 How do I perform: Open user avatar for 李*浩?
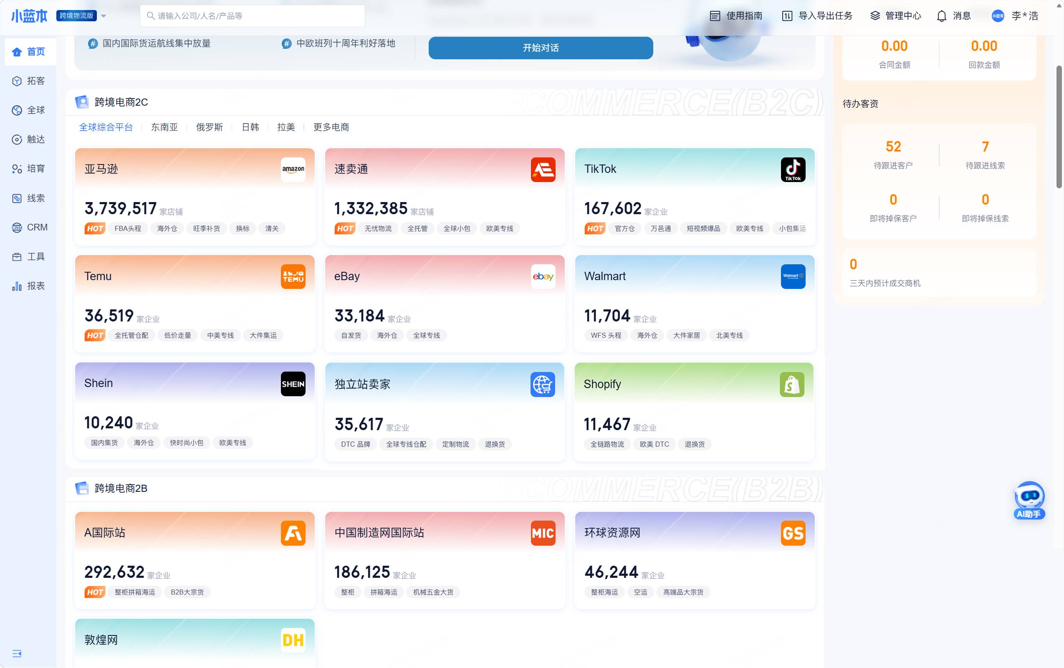pos(998,16)
